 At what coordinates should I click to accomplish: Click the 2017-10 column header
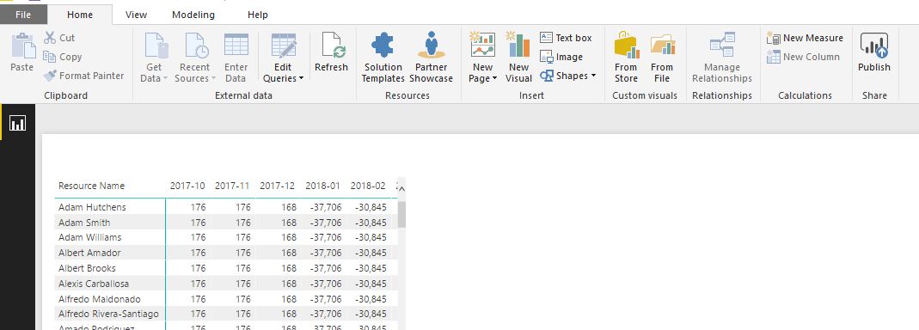[x=187, y=186]
